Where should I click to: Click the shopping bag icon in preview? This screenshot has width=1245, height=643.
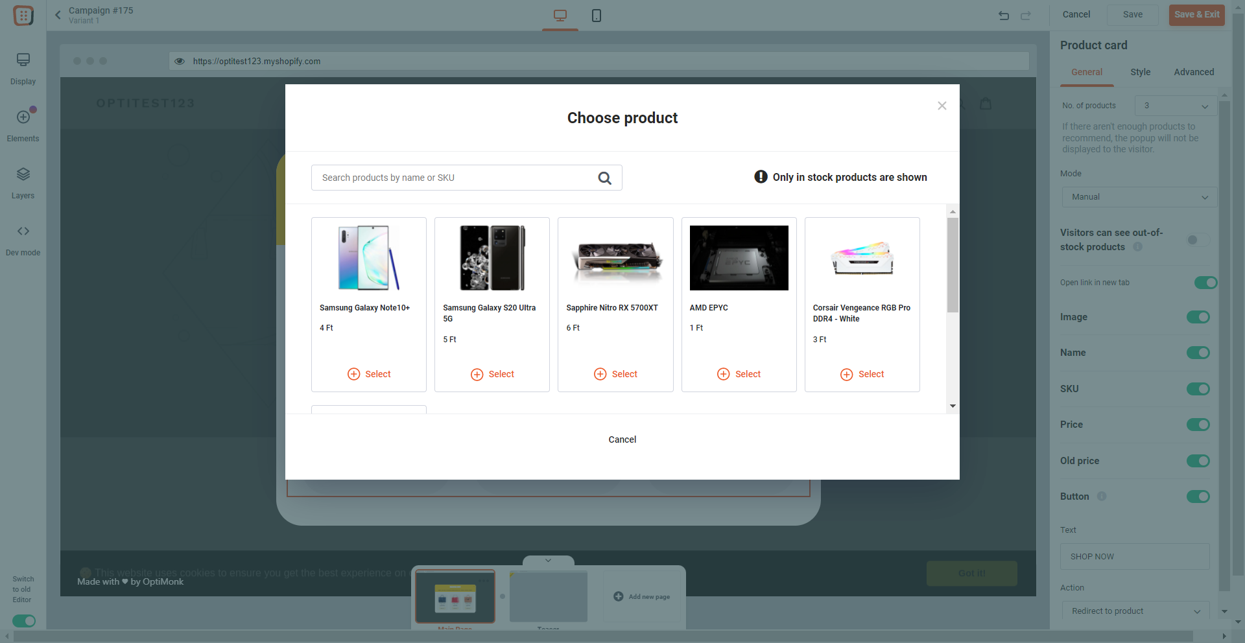point(986,103)
